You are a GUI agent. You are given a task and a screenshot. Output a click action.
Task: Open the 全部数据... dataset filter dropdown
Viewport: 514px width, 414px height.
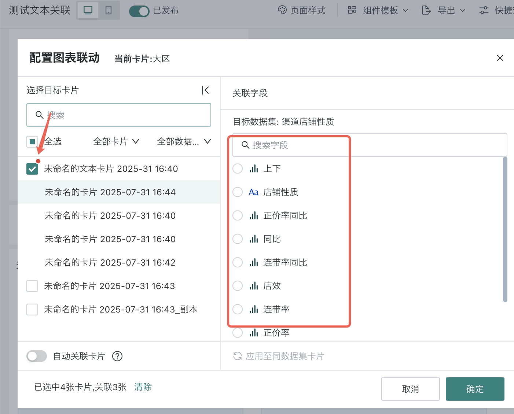click(x=184, y=141)
